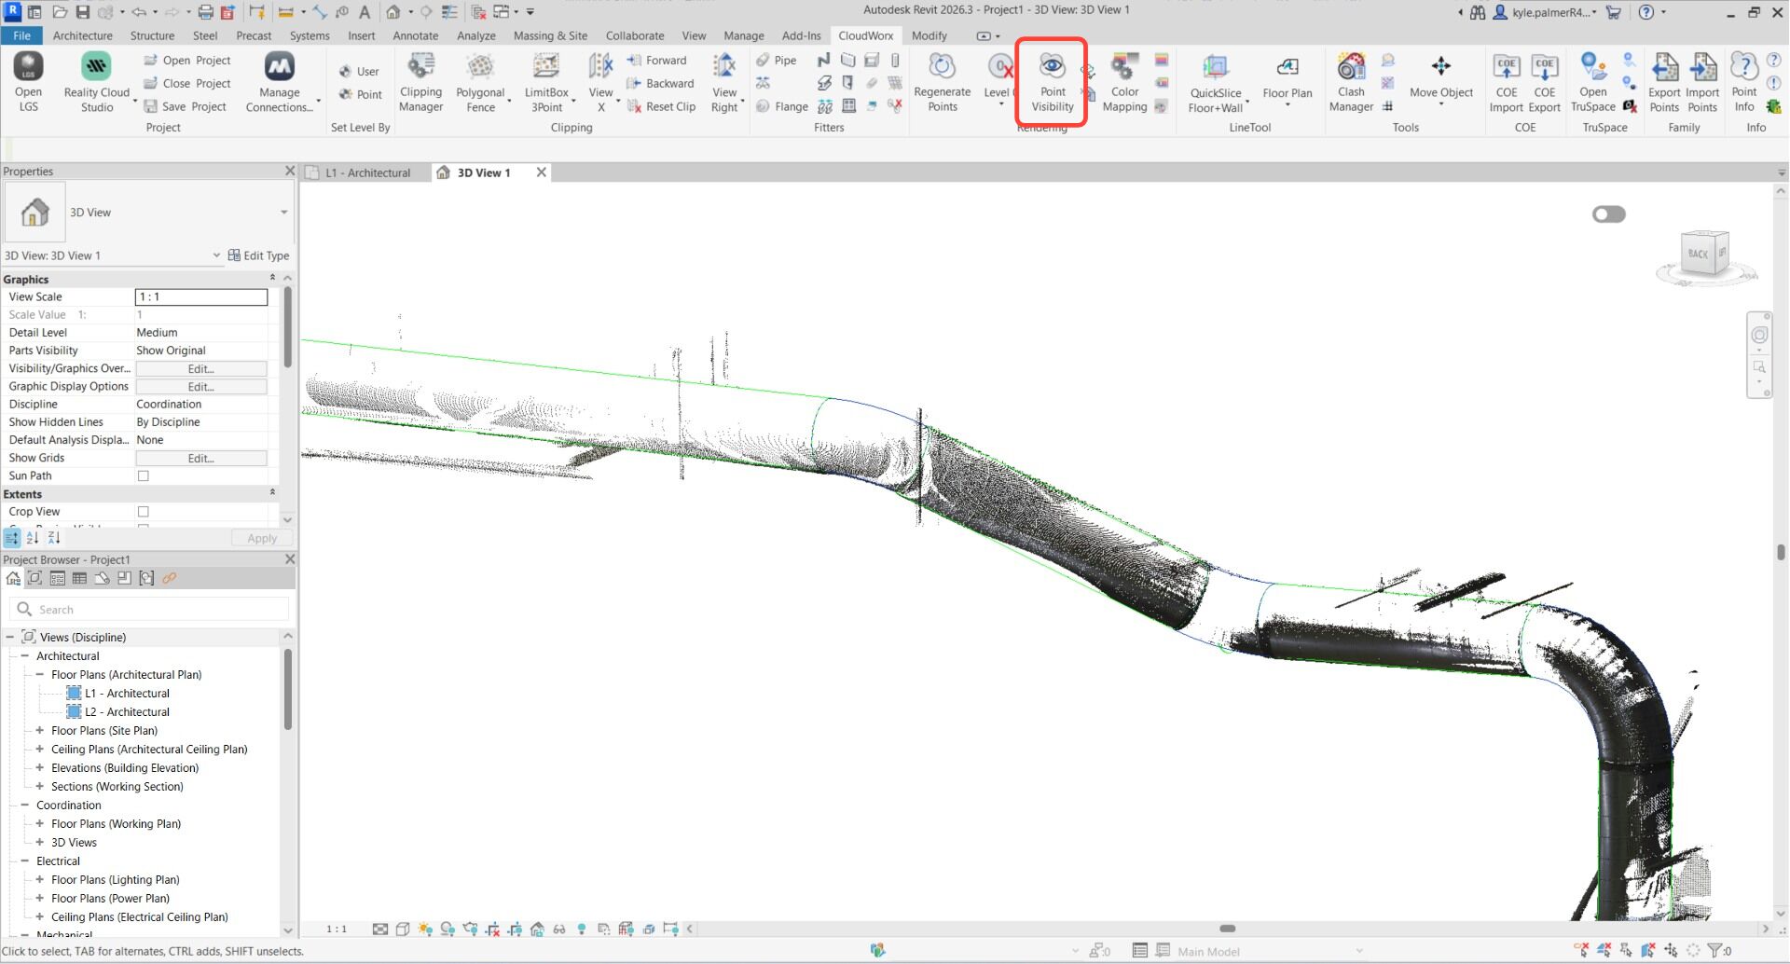Click Edit for Visibility/Graphics Overrides

tap(200, 369)
